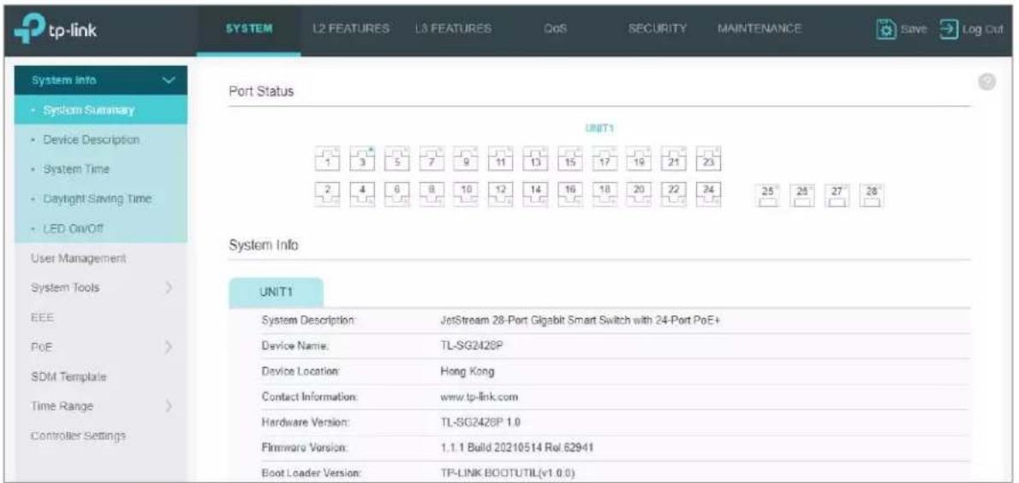The image size is (1019, 483).
Task: Open MAINTENANCE menu
Action: pyautogui.click(x=759, y=28)
